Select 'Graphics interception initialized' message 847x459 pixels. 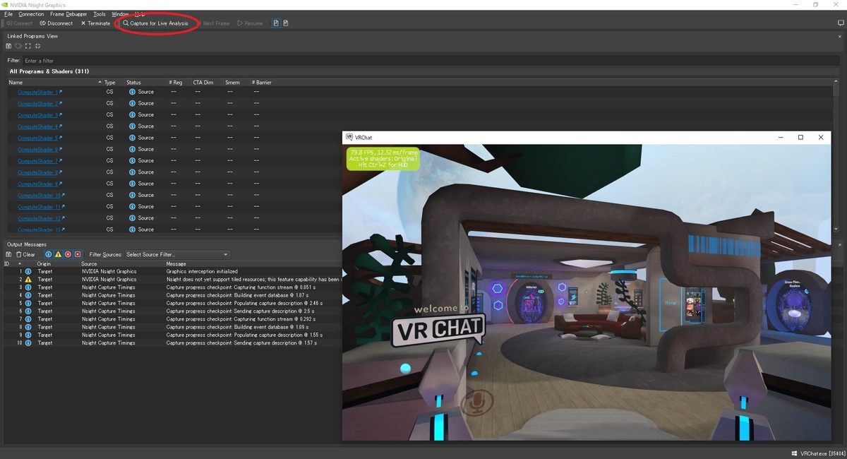(x=202, y=271)
